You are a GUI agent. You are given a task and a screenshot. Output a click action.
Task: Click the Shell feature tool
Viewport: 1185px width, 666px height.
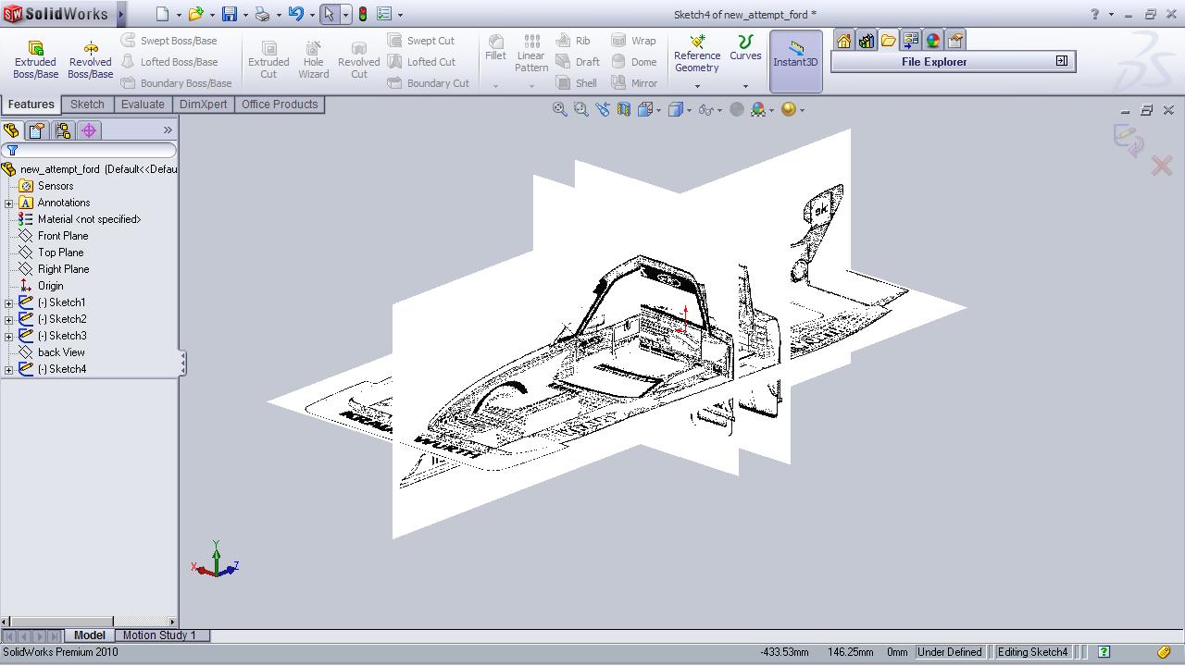(x=577, y=83)
